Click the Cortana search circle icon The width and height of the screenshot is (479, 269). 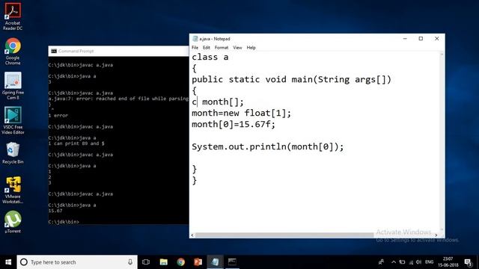(24, 262)
